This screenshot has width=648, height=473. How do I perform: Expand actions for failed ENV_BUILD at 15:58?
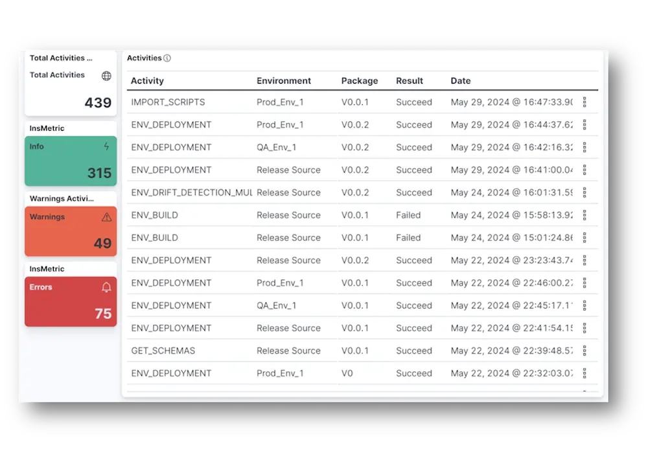[x=584, y=215]
